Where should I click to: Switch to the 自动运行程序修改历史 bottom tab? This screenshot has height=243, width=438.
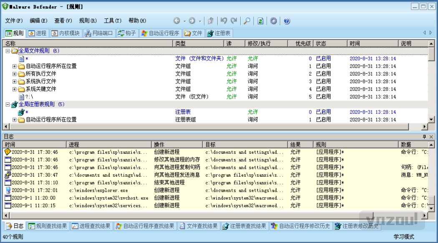(301, 226)
